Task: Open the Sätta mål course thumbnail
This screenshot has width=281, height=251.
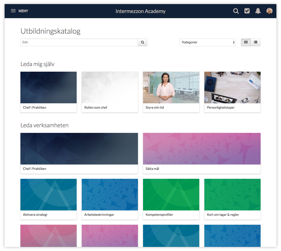Action: pyautogui.click(x=202, y=149)
